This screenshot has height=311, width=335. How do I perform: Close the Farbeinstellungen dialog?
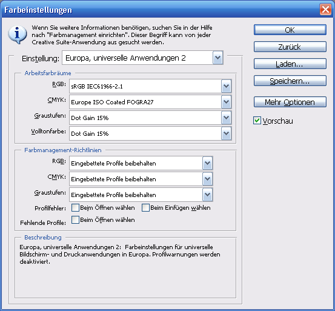[x=325, y=10]
